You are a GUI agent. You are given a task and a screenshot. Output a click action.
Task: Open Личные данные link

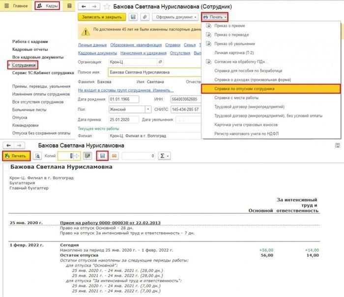click(x=92, y=45)
